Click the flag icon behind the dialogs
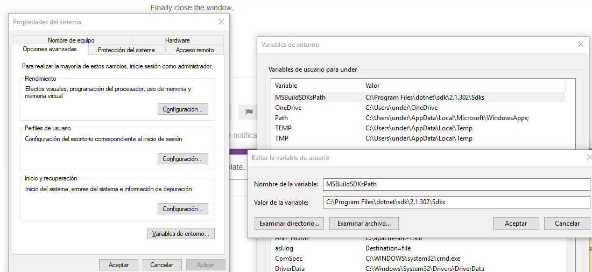Viewport: 592px width, 272px height. (249, 112)
